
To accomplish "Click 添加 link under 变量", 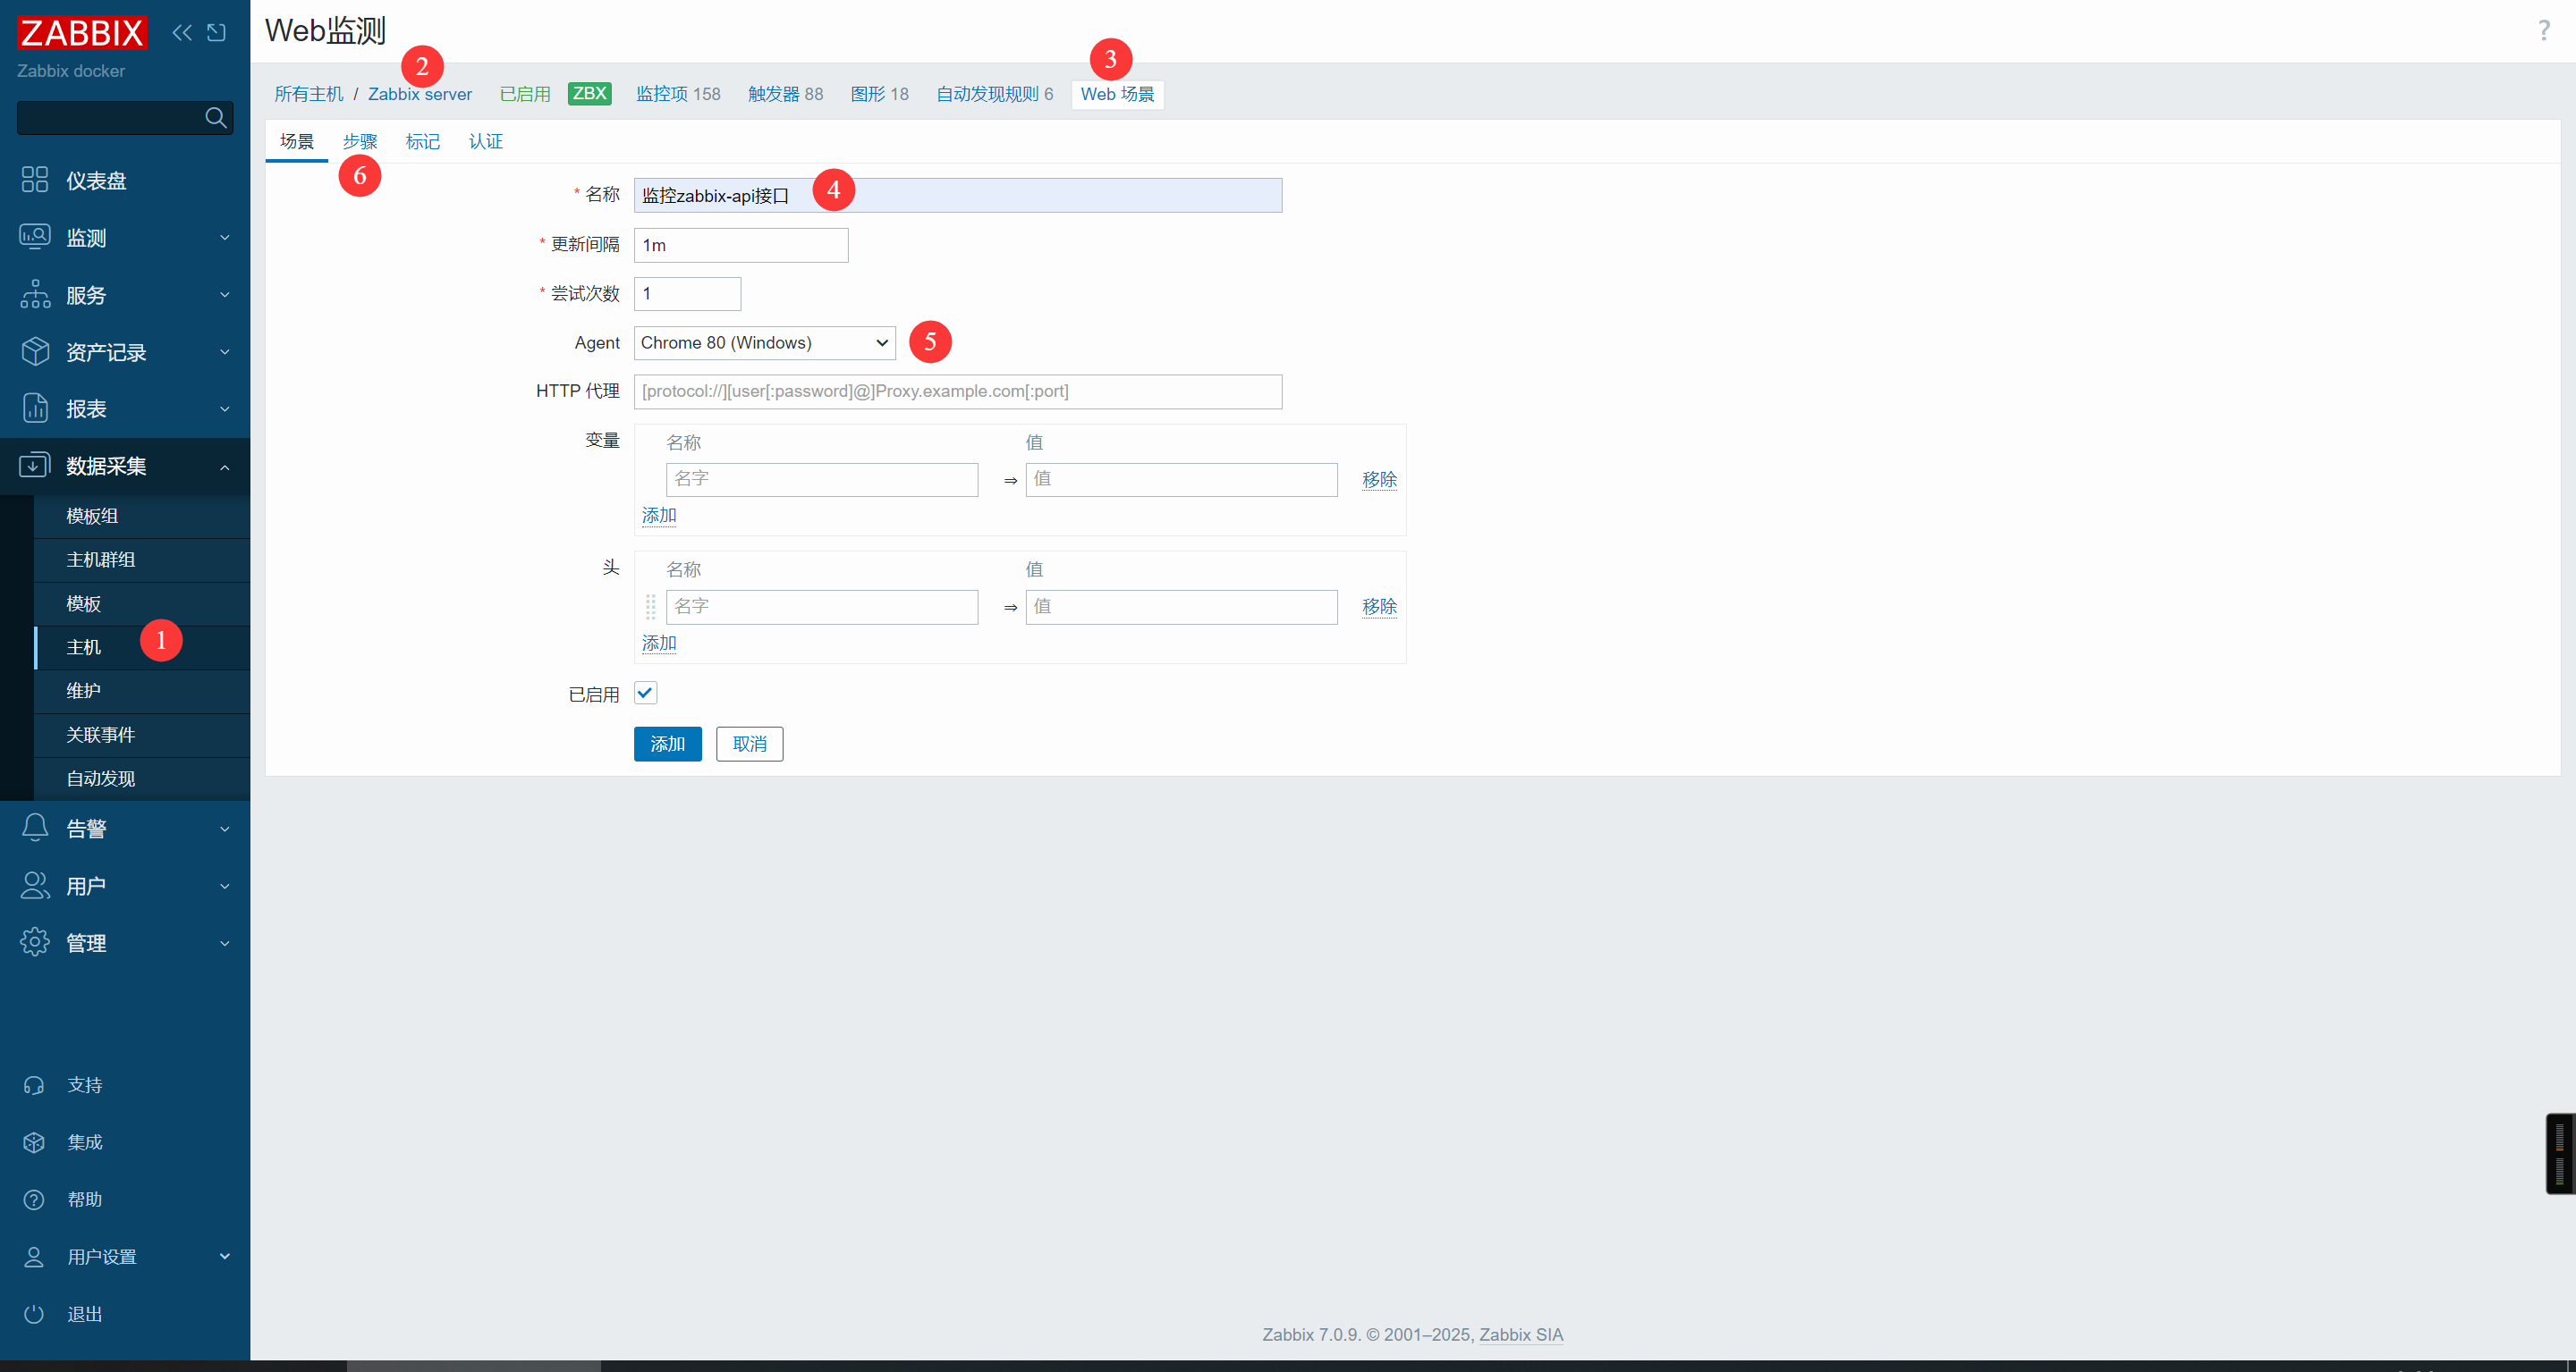I will coord(659,516).
